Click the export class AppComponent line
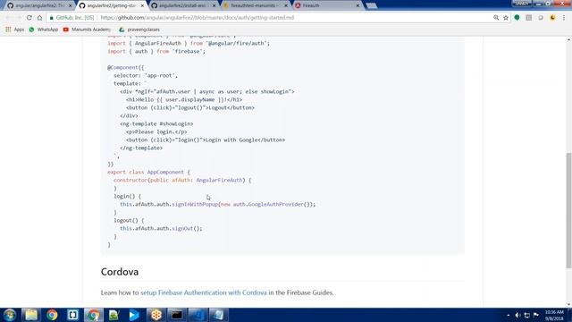Screen dimensions: 572x322 [148, 173]
